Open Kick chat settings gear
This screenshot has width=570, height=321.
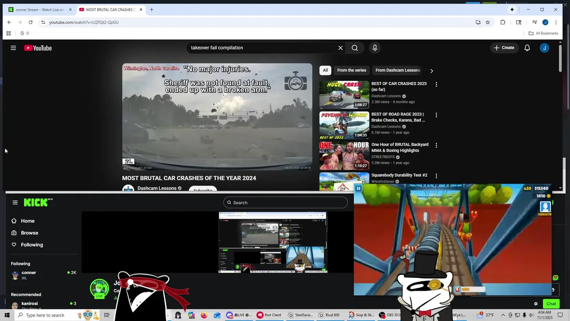point(536,304)
